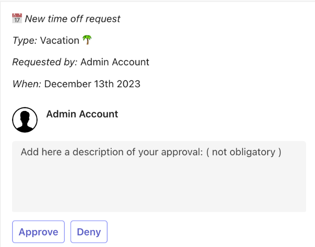This screenshot has height=247, width=315.
Task: Click the calendar emoji icon
Action: tap(17, 19)
